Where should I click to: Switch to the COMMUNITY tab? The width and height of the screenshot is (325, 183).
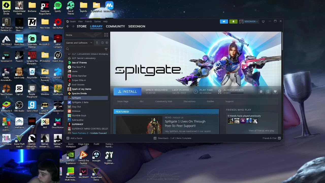(x=115, y=26)
